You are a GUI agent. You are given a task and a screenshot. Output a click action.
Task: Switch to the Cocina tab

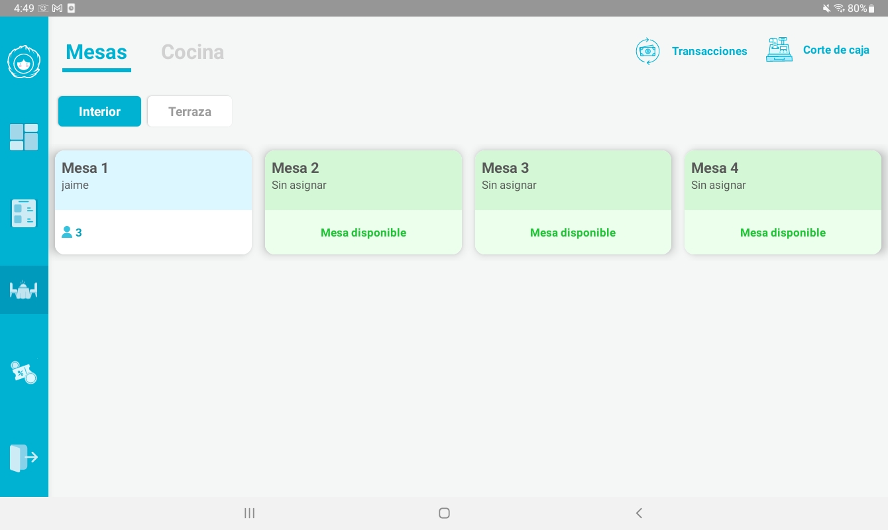[192, 52]
